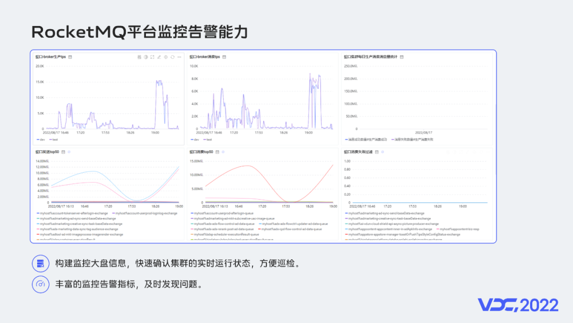
Task: Click the 20.0K axis label in broker生产tps
Action: click(x=39, y=66)
